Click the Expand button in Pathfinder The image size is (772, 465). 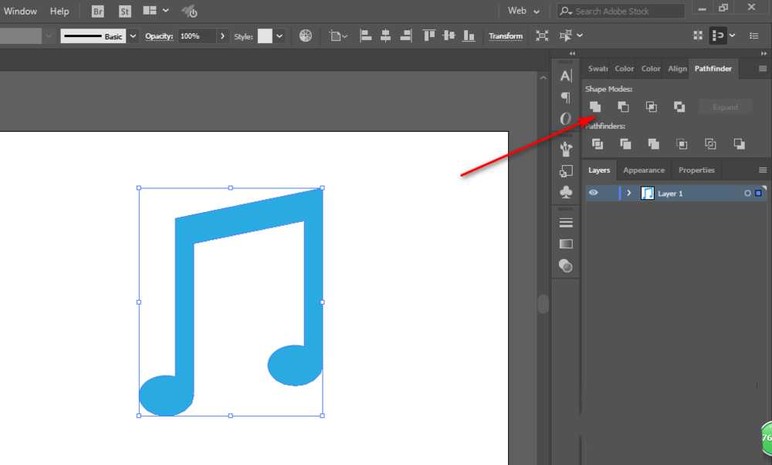pyautogui.click(x=725, y=106)
